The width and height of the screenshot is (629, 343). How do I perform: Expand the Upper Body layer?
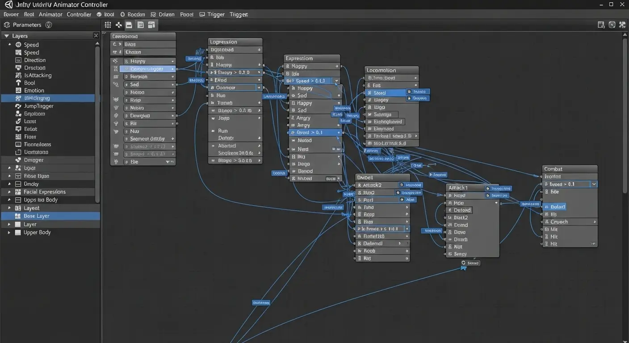pos(10,232)
